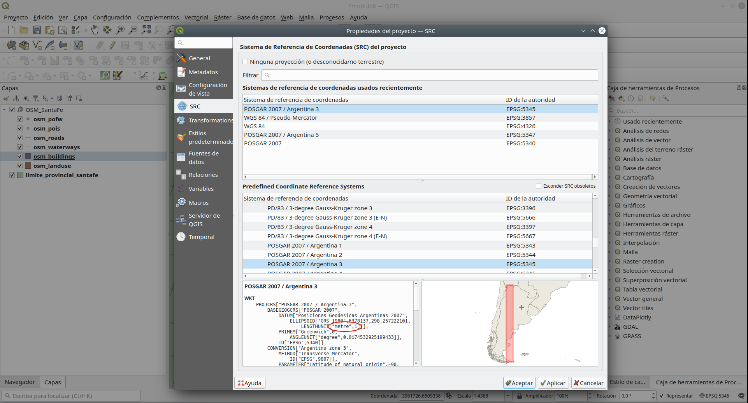The height and width of the screenshot is (403, 748).
Task: Click the Toggle Editing pencil icon
Action: [x=112, y=45]
